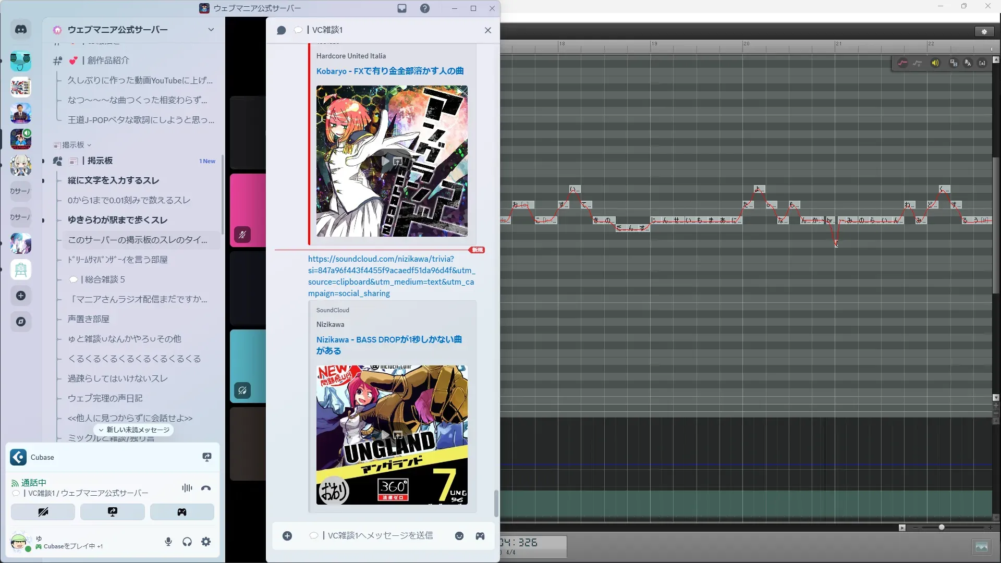The image size is (1001, 563).
Task: Open the Kobaryo FX track title link
Action: 389,71
